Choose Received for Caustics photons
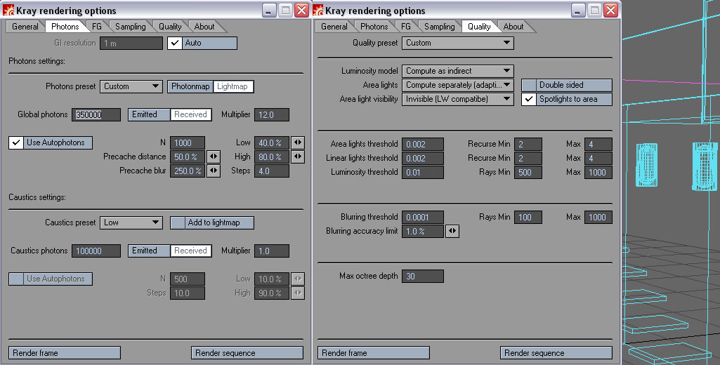This screenshot has width=720, height=365. [x=190, y=251]
